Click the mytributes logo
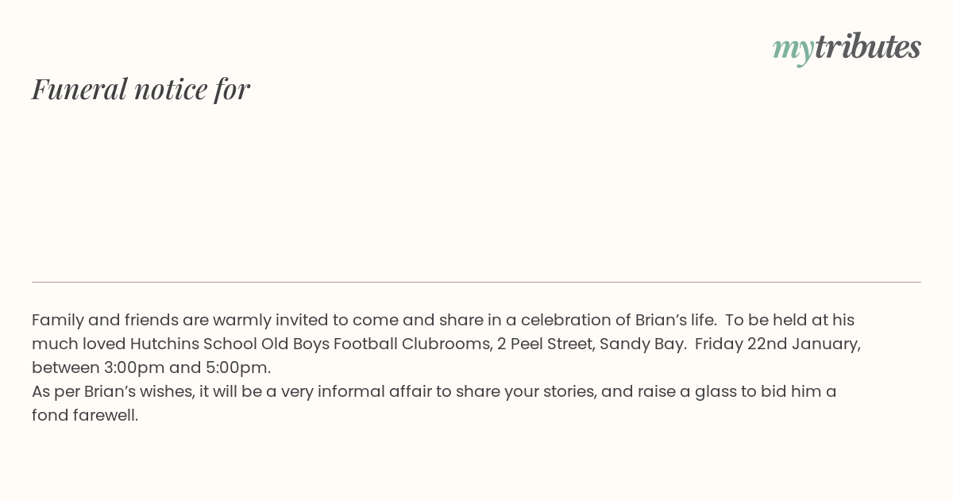The image size is (953, 500). point(847,48)
